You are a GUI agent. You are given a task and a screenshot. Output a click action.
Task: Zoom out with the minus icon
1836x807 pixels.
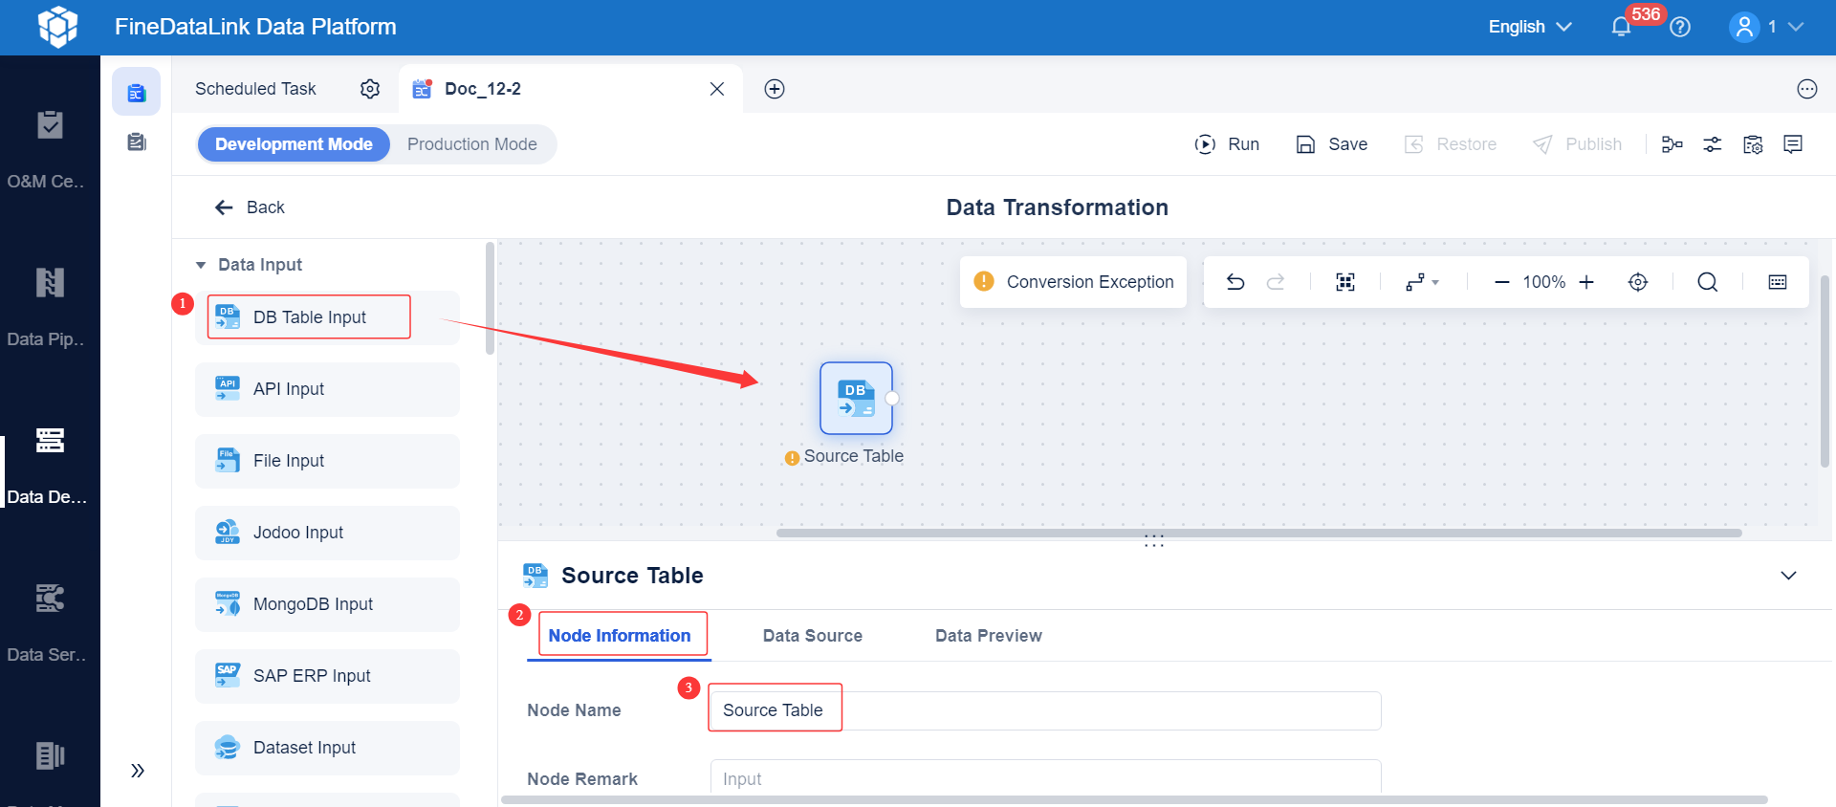1502,282
